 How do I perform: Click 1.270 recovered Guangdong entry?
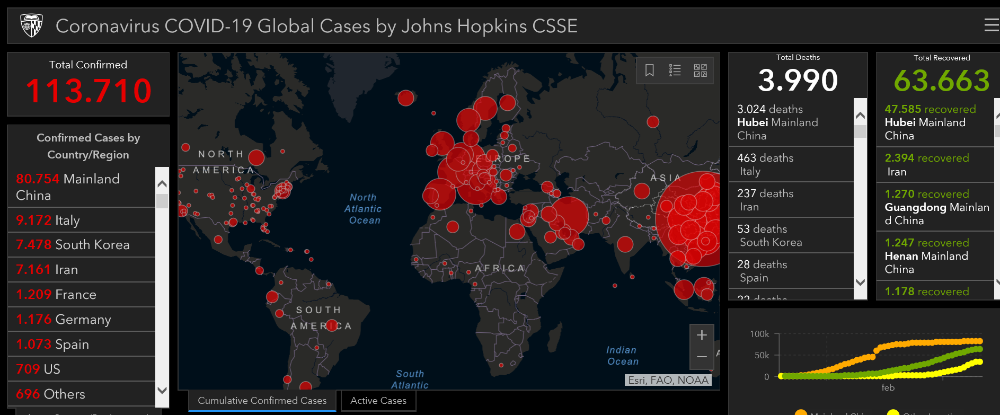tap(935, 207)
